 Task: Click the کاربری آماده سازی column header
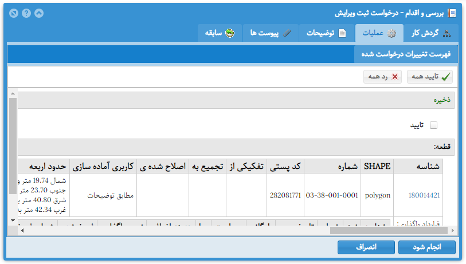(103, 166)
